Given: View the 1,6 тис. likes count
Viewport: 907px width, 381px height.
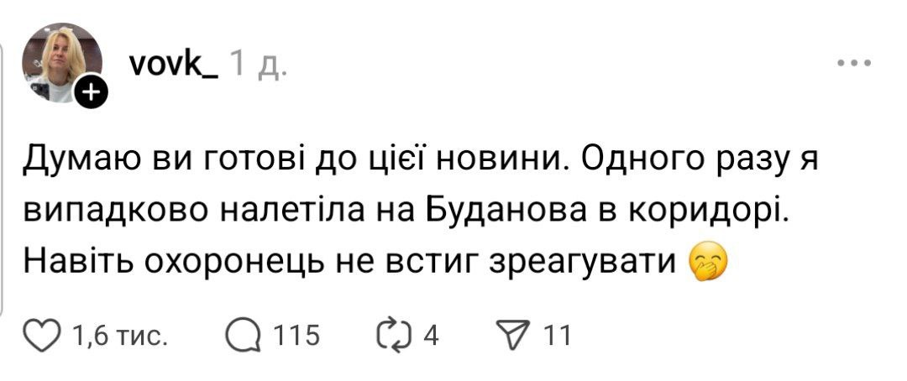Looking at the screenshot, I should [120, 337].
